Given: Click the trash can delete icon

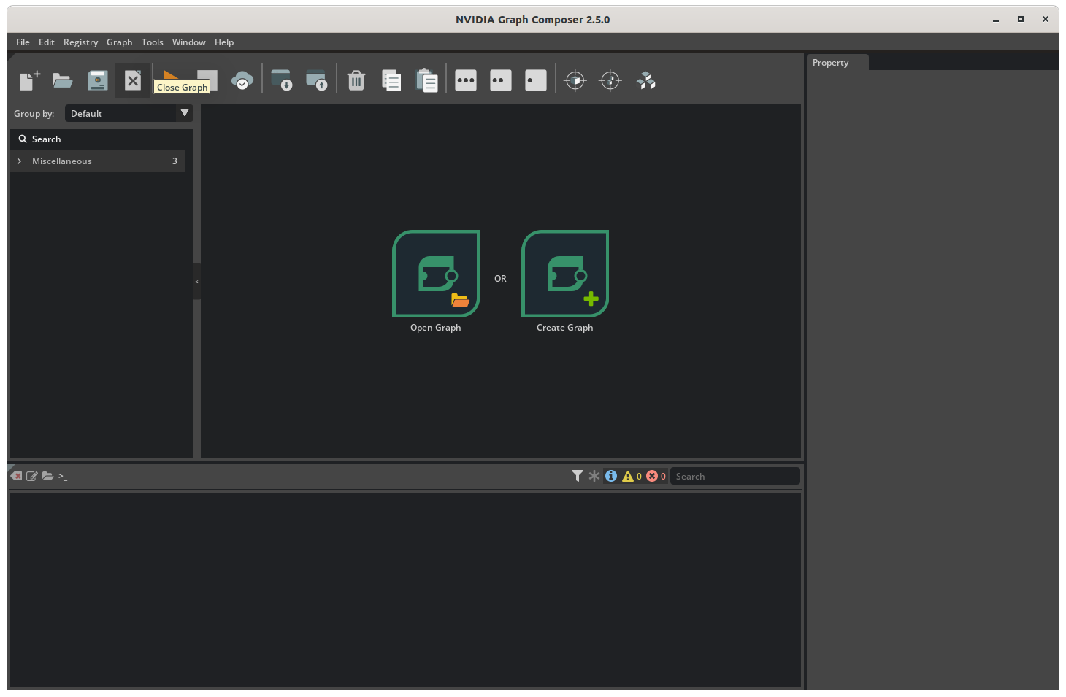Looking at the screenshot, I should 356,80.
